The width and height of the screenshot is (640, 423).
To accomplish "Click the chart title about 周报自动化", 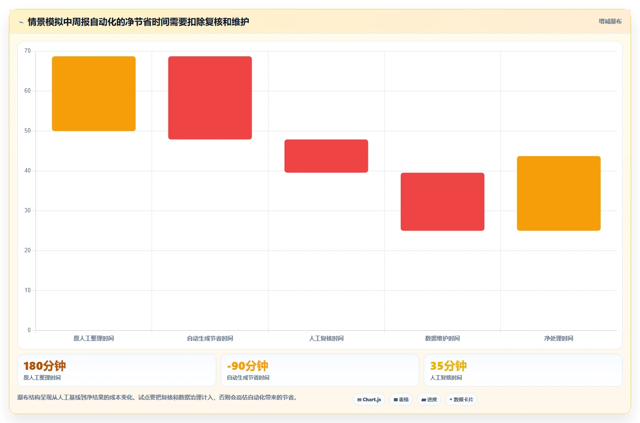I will [138, 22].
